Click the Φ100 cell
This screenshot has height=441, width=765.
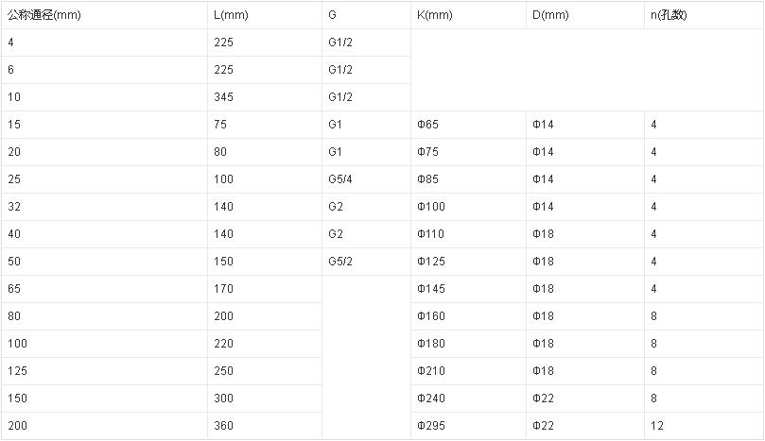[430, 207]
